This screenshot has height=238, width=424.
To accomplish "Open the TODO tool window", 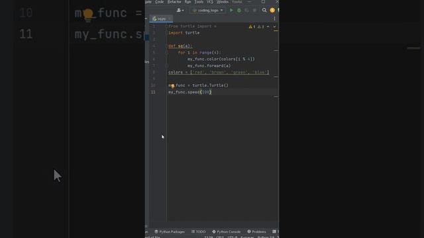I will tap(199, 231).
